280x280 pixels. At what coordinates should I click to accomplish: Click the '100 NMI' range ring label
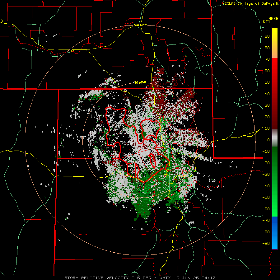point(140,25)
